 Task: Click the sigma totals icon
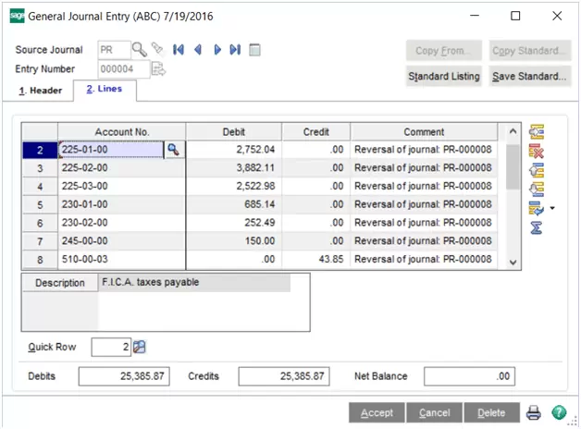point(536,227)
